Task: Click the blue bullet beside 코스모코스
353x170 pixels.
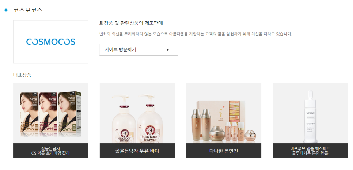Action: [x=6, y=10]
